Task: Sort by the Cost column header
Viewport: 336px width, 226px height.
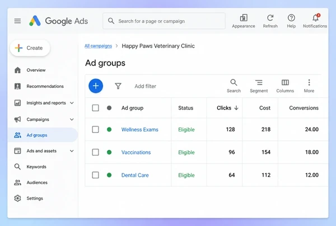Action: pos(265,108)
